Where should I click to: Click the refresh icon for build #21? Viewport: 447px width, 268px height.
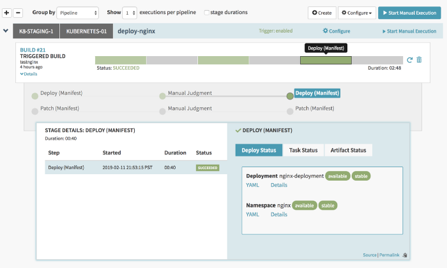(410, 60)
